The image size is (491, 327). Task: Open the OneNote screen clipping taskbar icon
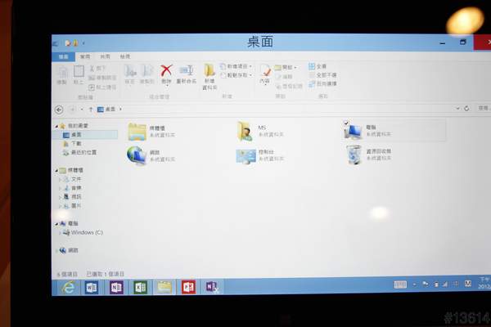[x=212, y=287]
